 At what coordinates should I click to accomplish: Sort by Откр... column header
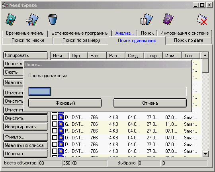pyautogui.click(x=153, y=56)
